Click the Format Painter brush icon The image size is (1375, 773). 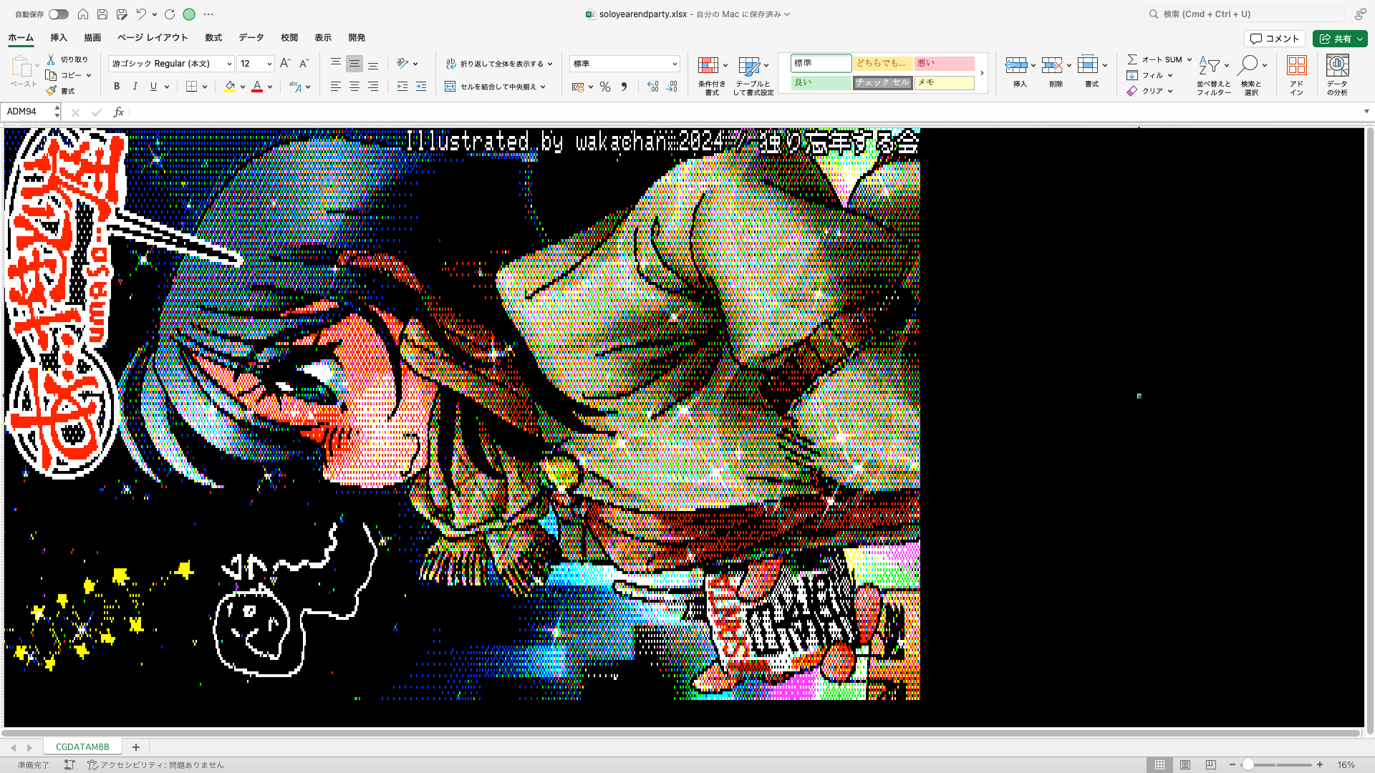click(x=51, y=91)
